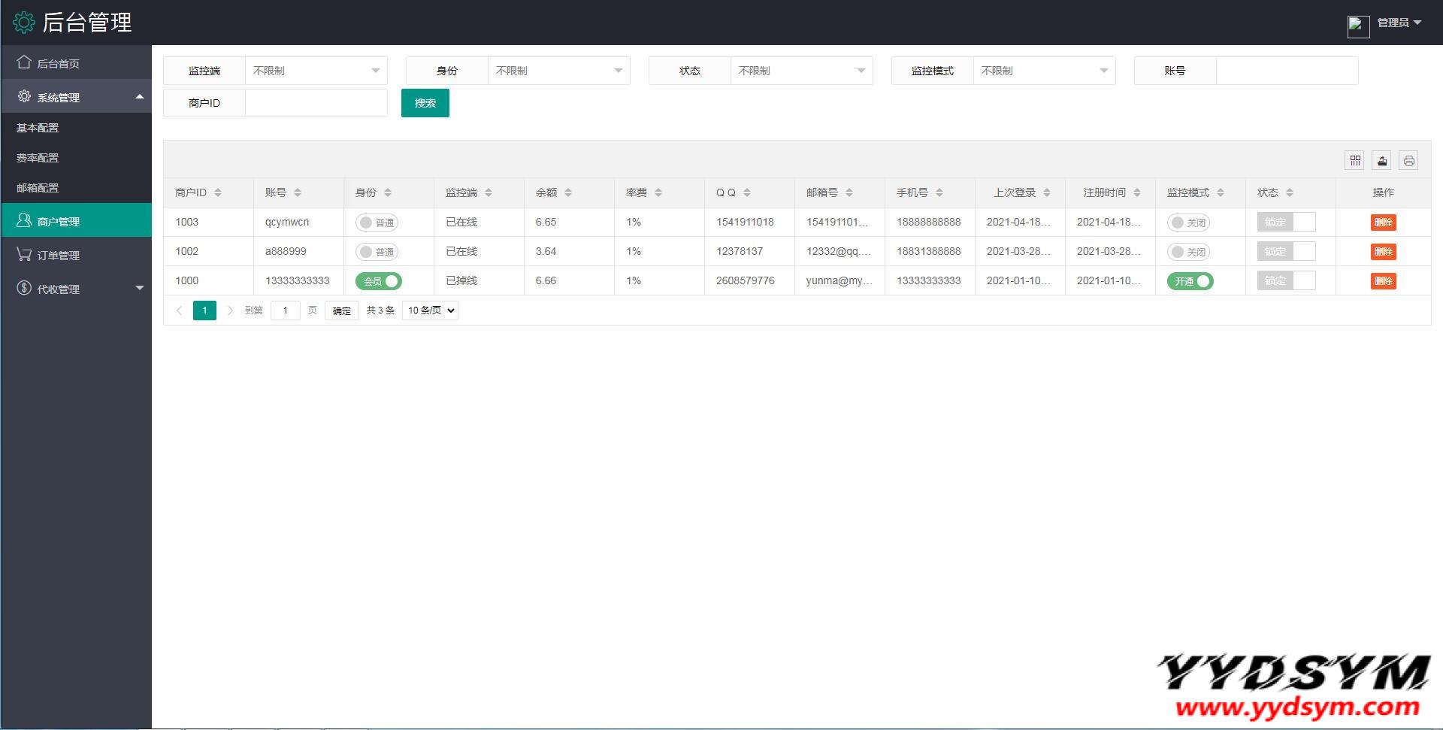Click the admin avatar image
Screen dimensions: 1443x730
pyautogui.click(x=1357, y=26)
